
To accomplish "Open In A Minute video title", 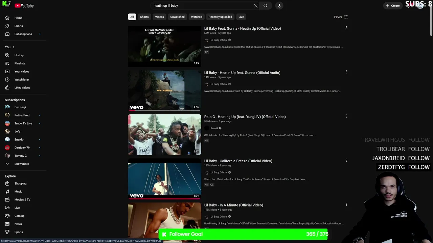I will tap(233, 205).
